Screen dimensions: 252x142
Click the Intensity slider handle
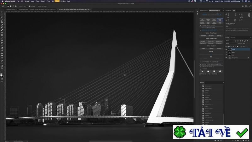[x=211, y=55]
